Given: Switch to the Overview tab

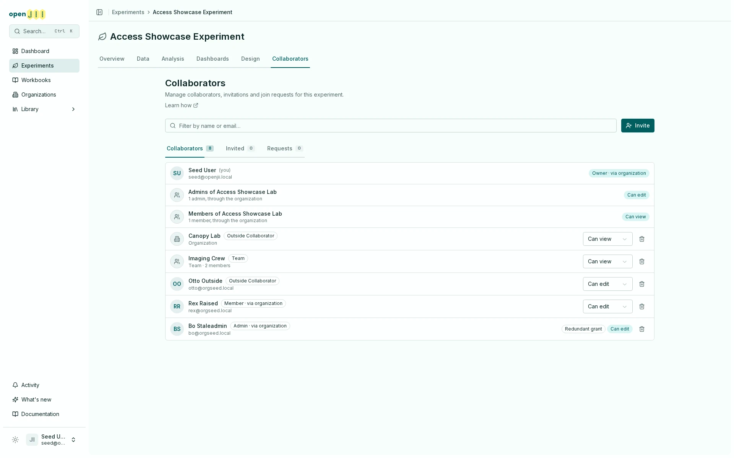Looking at the screenshot, I should coord(112,59).
